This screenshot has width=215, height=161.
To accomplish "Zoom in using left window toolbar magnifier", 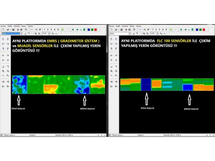I will (36, 34).
